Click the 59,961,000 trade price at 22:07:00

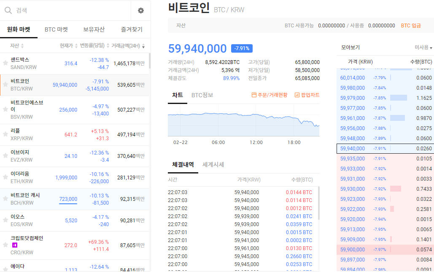click(x=247, y=248)
